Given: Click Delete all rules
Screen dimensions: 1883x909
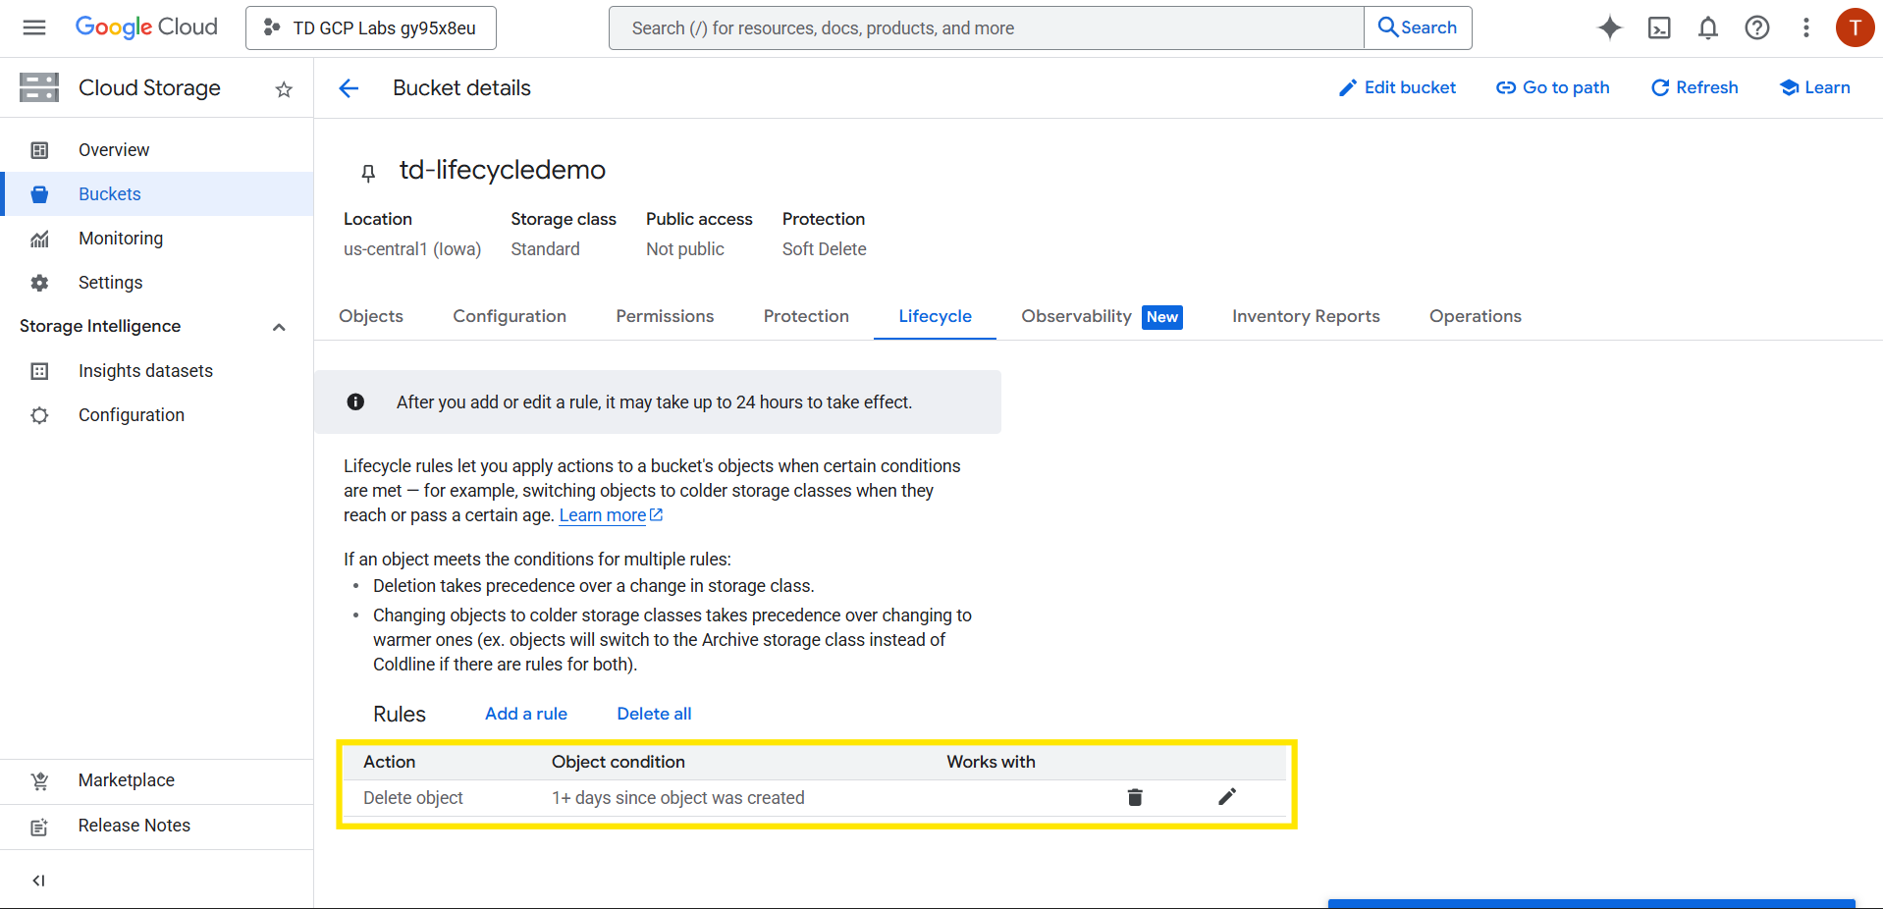Looking at the screenshot, I should 654,714.
